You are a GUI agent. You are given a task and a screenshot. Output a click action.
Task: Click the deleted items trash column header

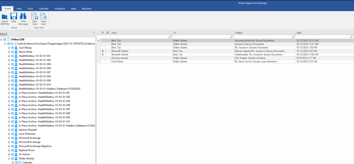click(x=108, y=33)
